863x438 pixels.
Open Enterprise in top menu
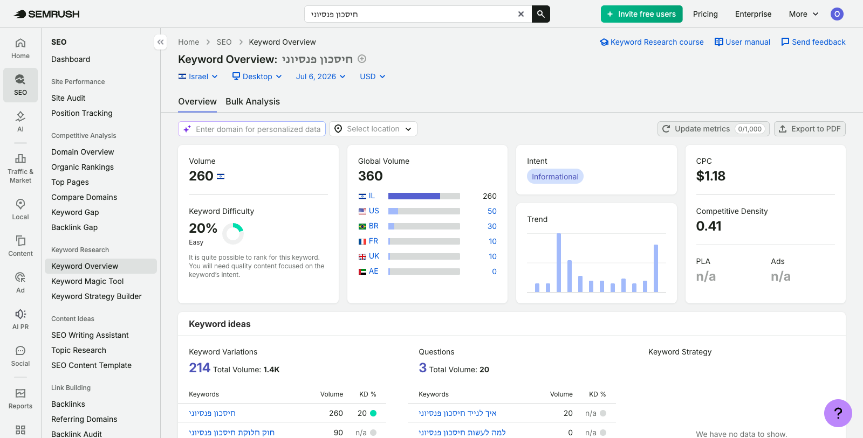click(753, 14)
